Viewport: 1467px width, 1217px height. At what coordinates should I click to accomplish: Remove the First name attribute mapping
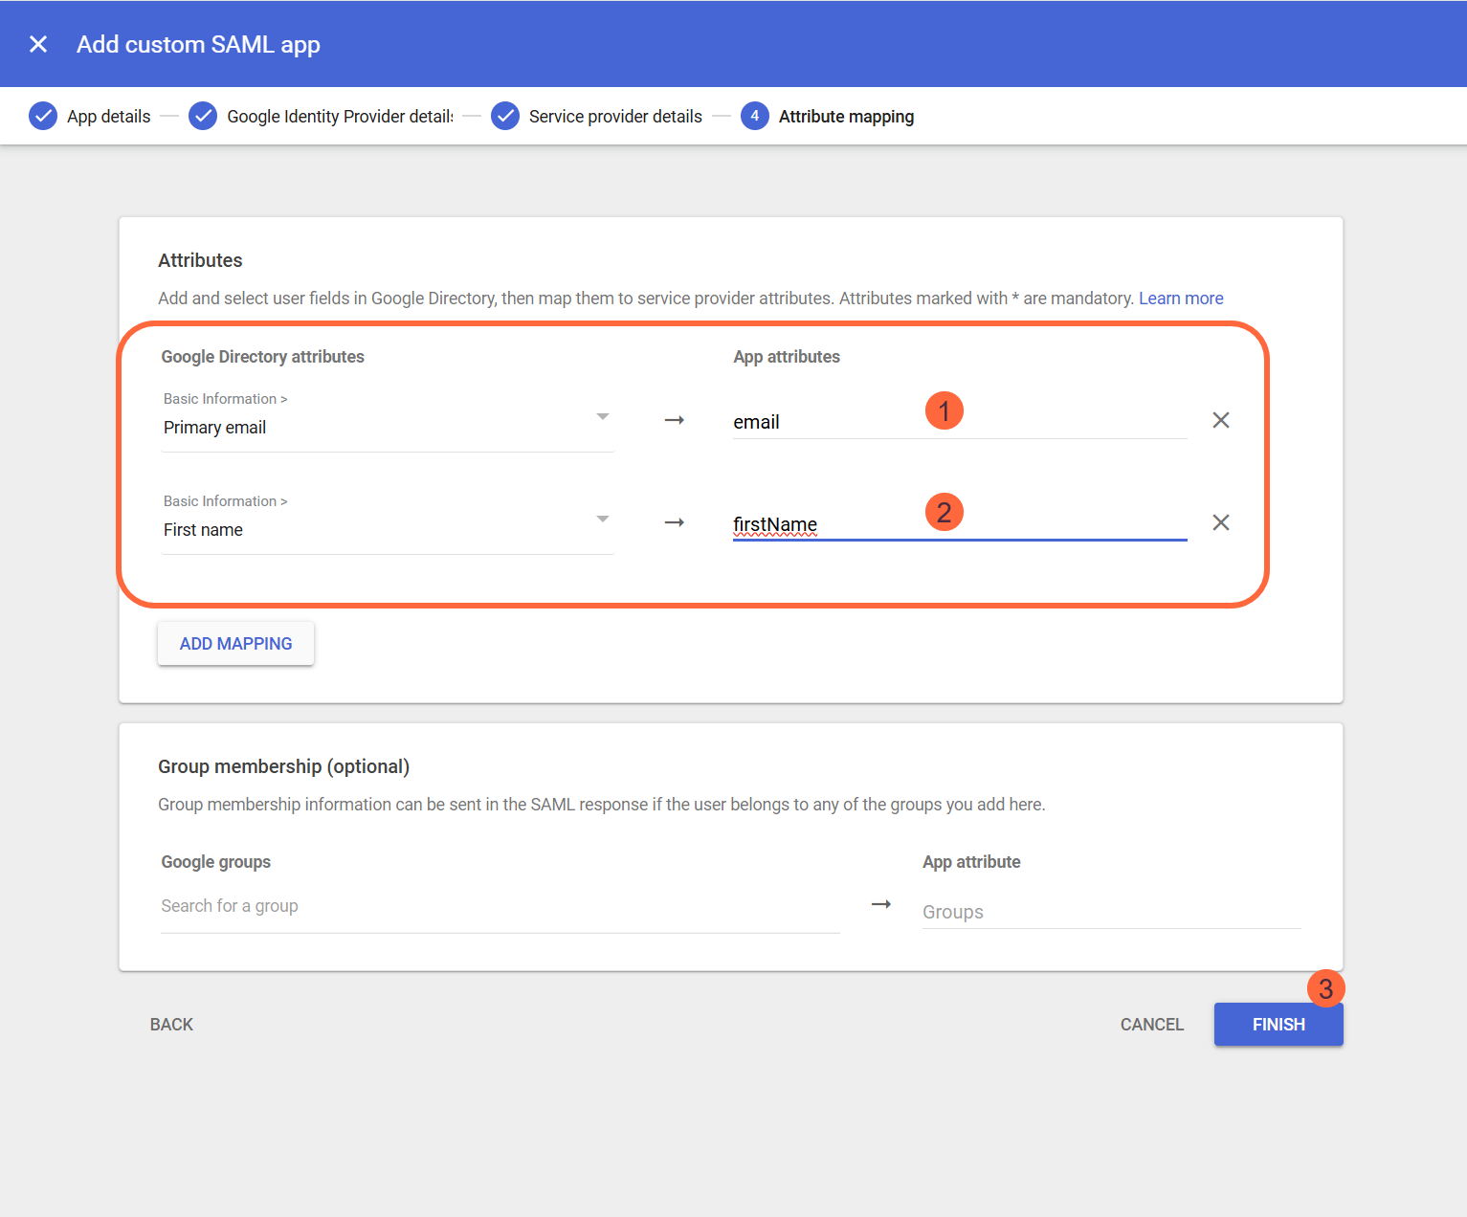click(1220, 522)
